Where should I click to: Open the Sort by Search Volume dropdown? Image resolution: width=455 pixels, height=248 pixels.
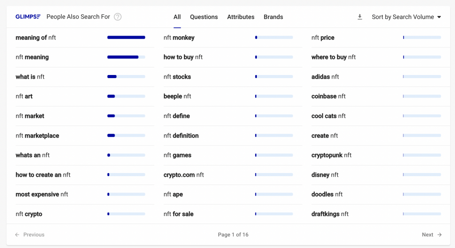point(406,17)
